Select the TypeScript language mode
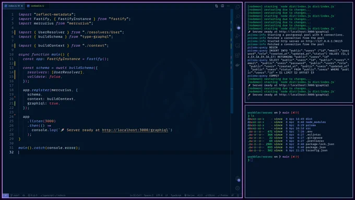This screenshot has width=355, height=200. click(x=176, y=195)
